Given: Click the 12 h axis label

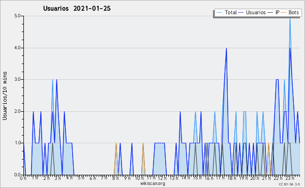Looking at the screenshot, I should (162, 178).
